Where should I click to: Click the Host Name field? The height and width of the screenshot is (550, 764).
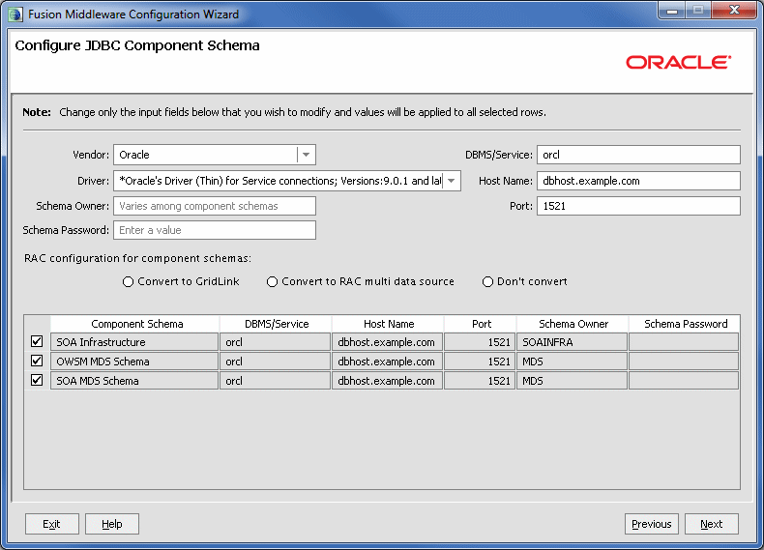[638, 181]
